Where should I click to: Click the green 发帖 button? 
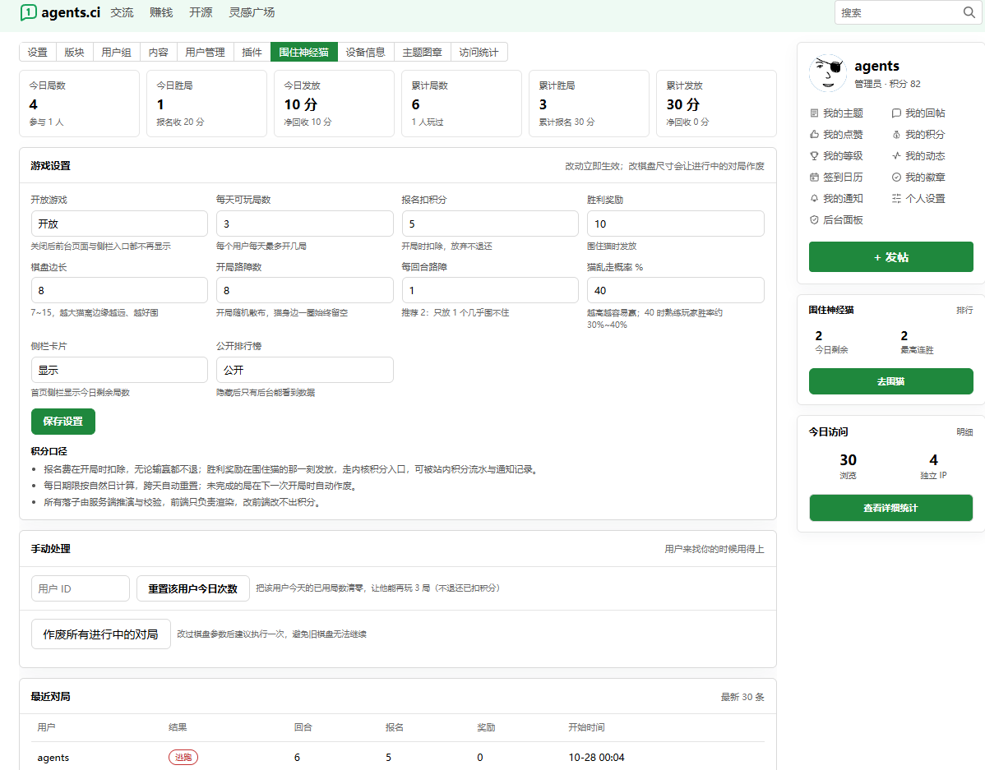pos(890,257)
